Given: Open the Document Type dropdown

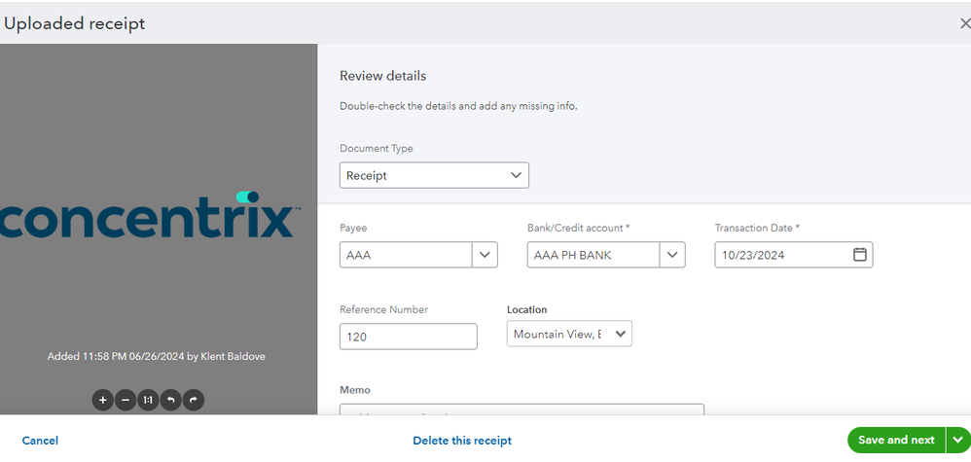Looking at the screenshot, I should (x=434, y=175).
